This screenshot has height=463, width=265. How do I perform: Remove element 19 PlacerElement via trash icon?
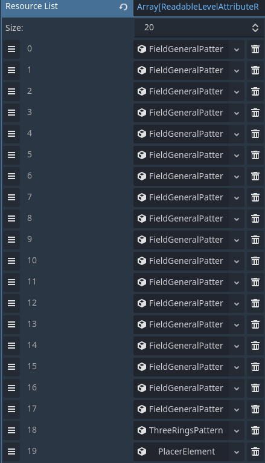255,452
